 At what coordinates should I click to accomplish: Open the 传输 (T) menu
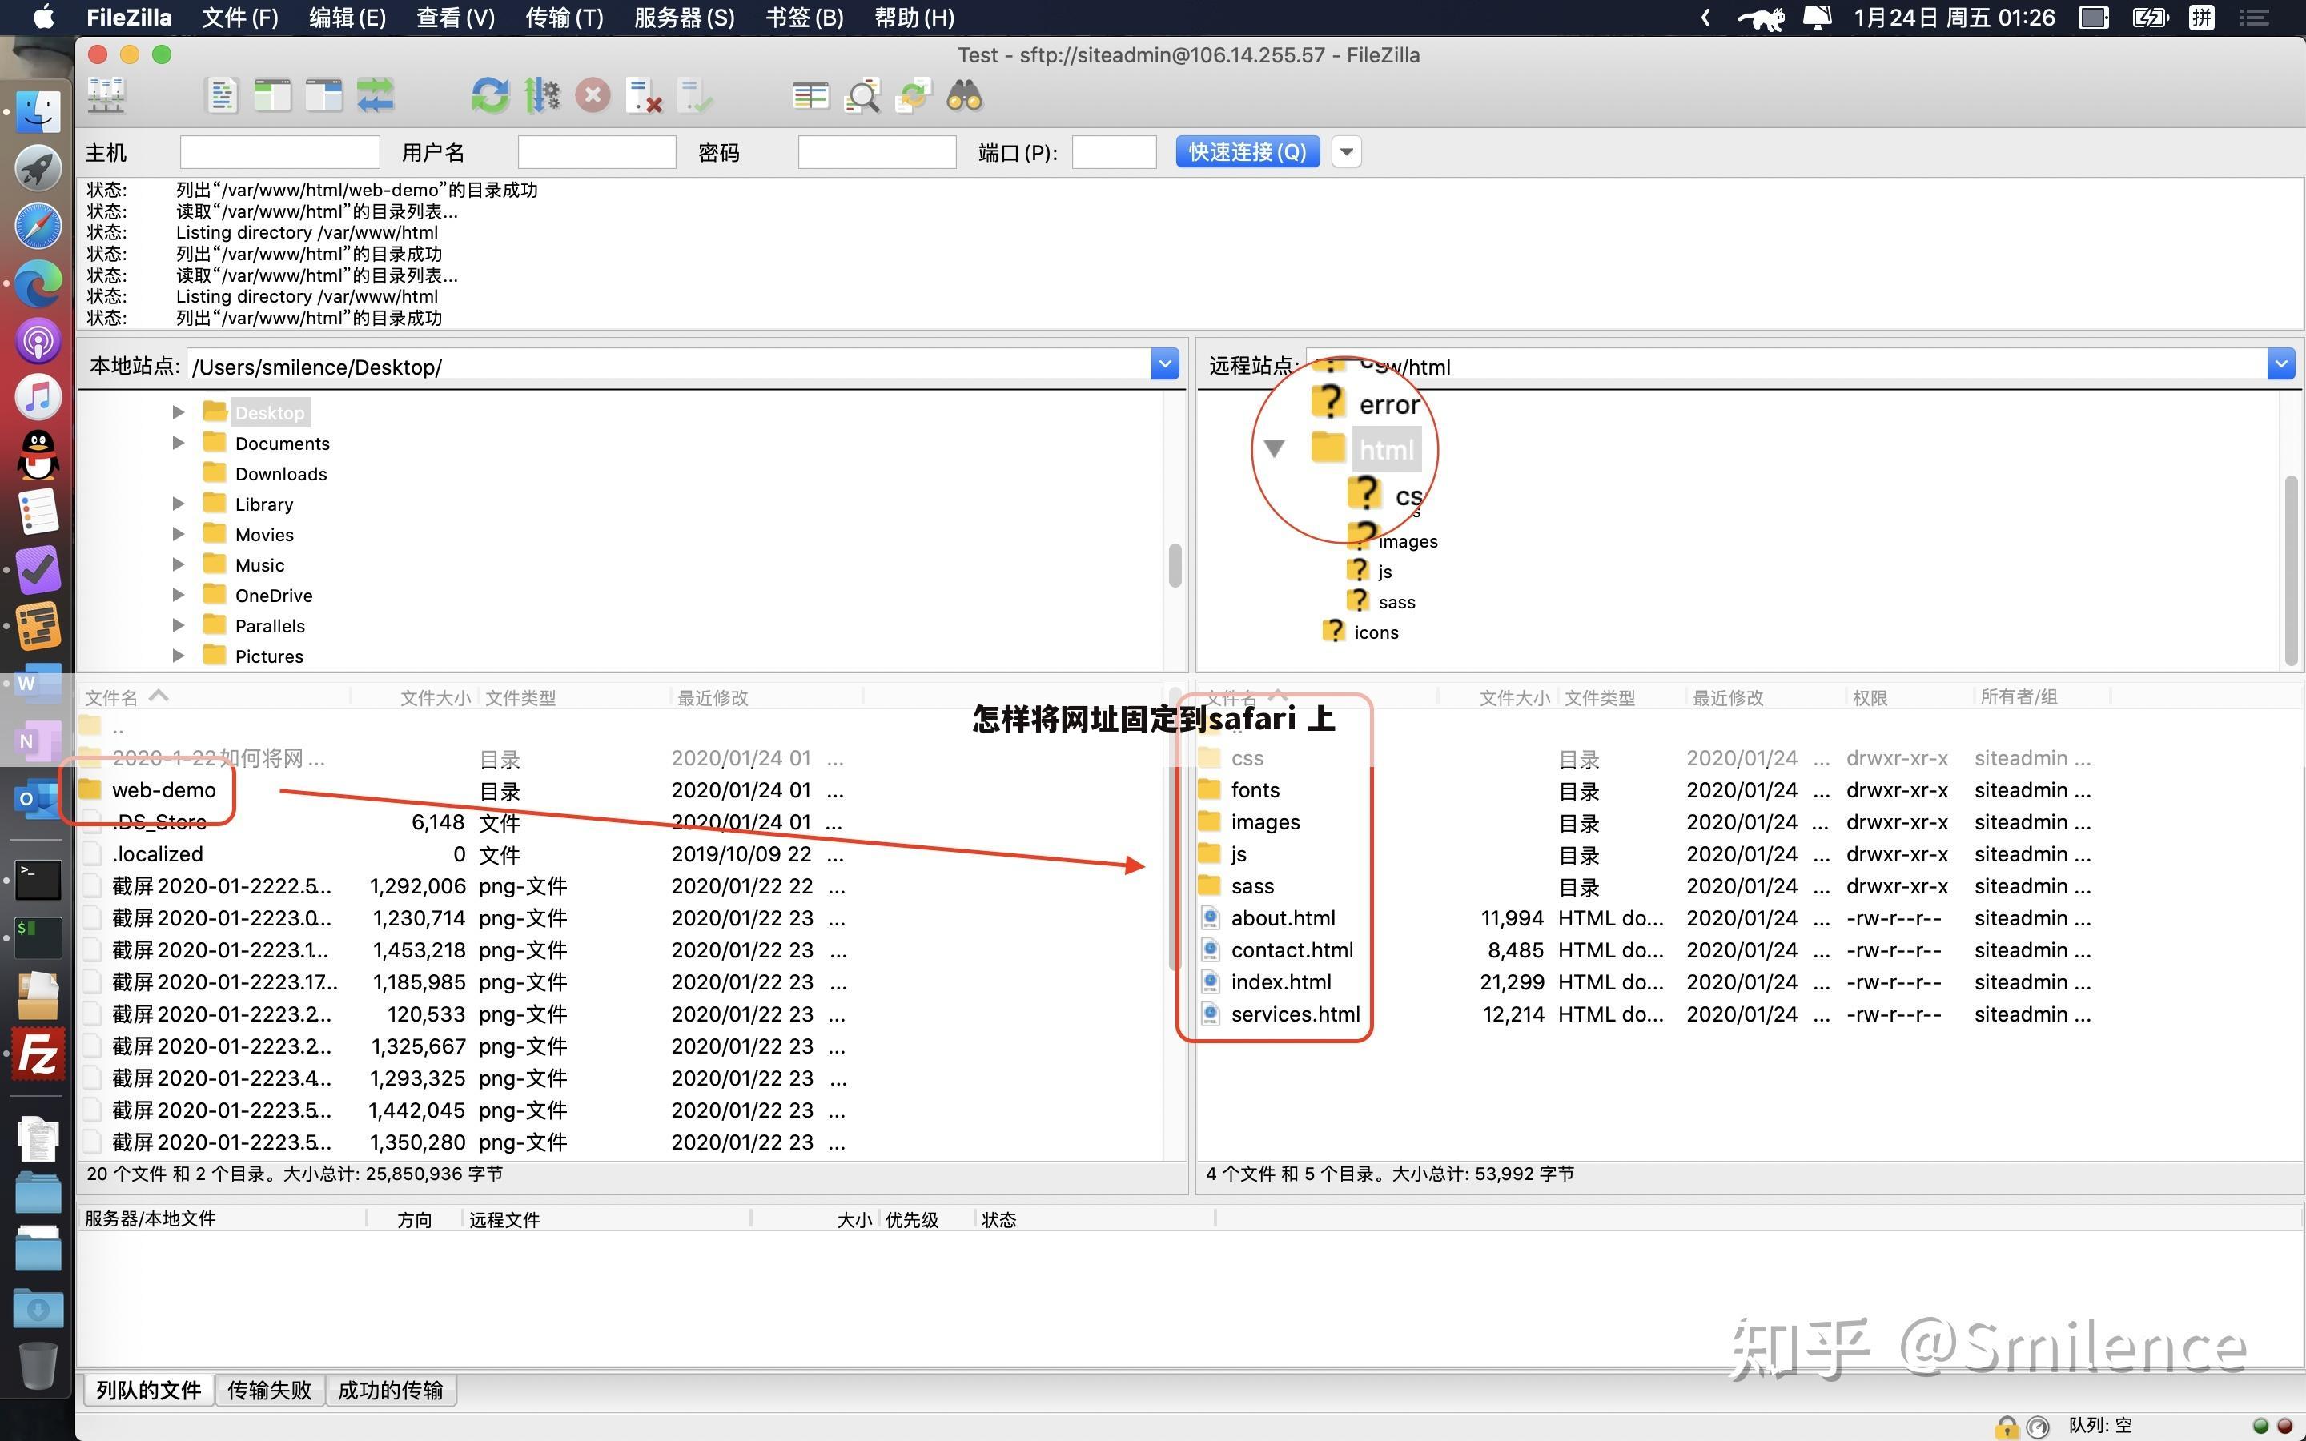564,17
